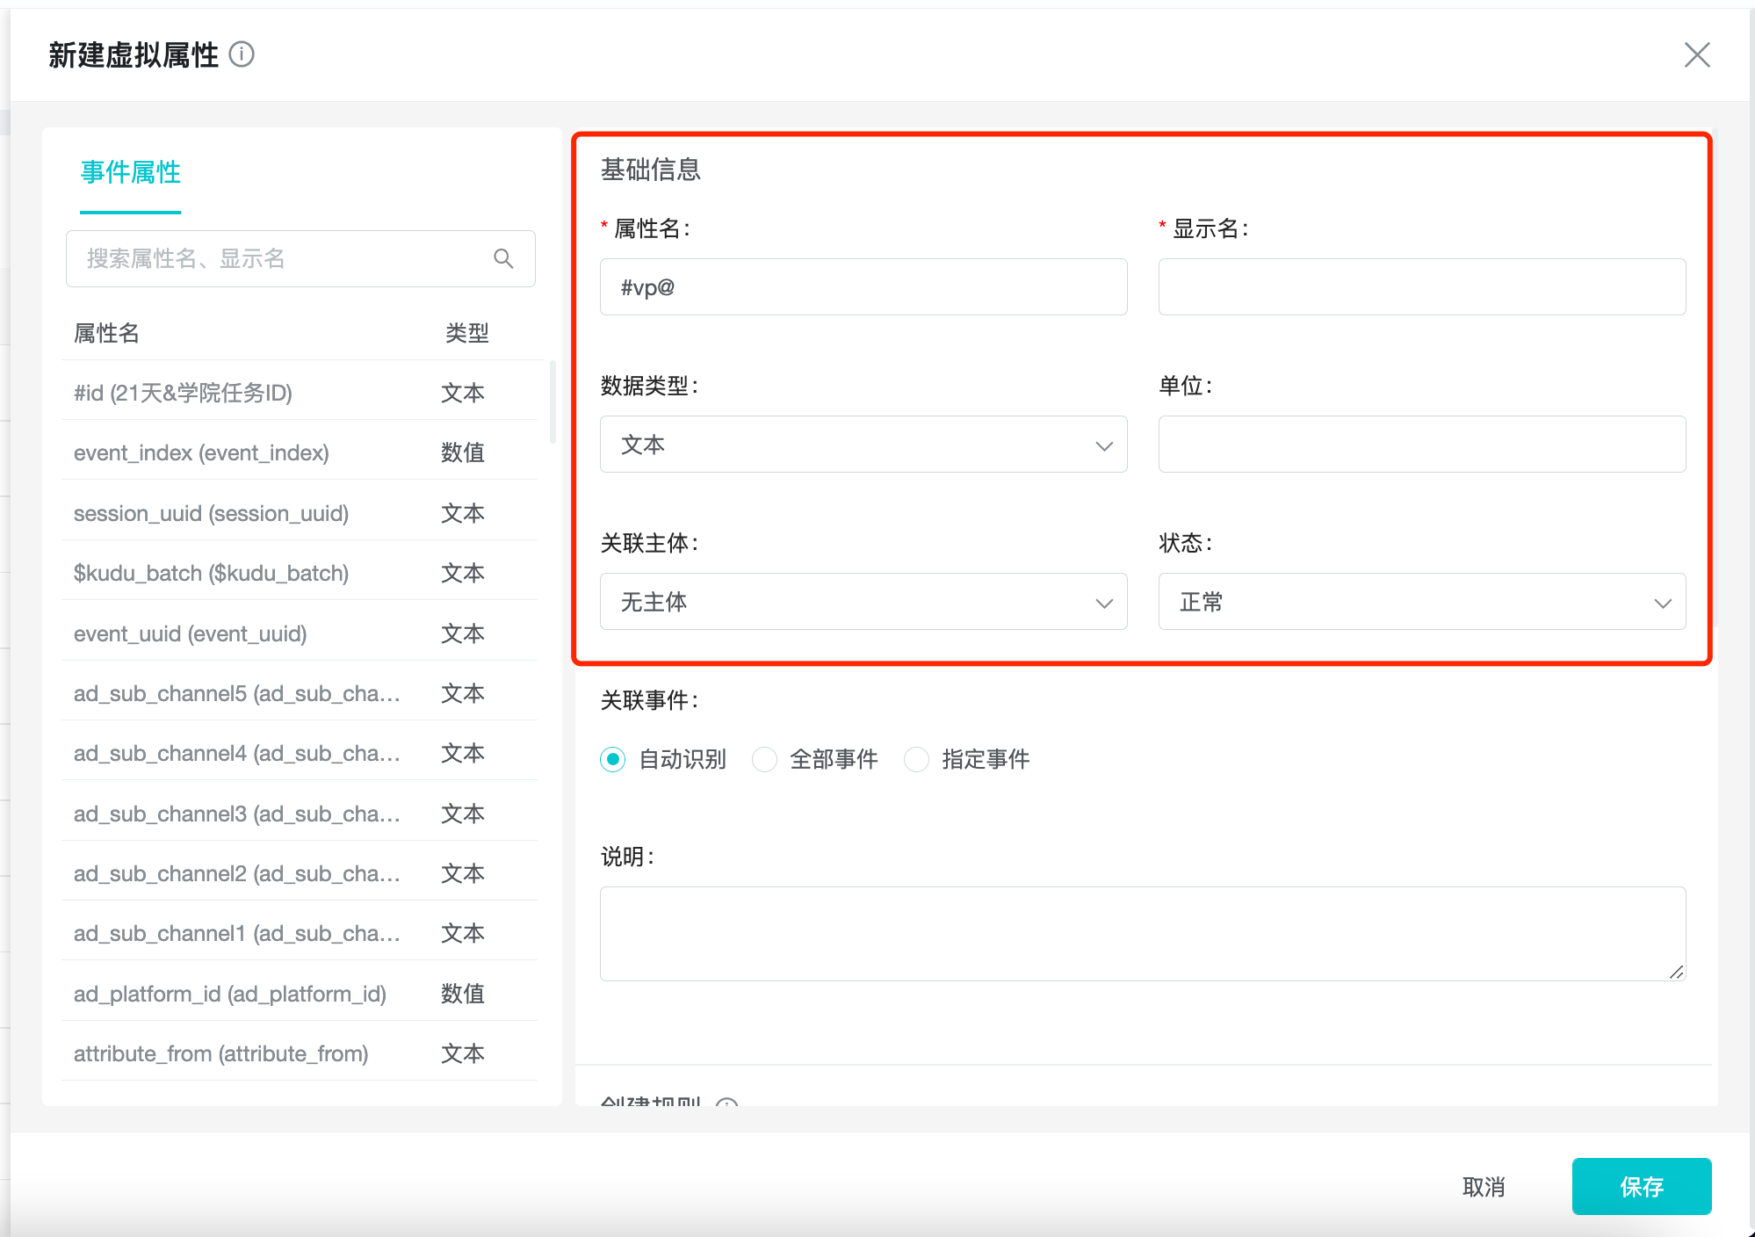The image size is (1755, 1237).
Task: Click the 取消 button
Action: [1484, 1187]
